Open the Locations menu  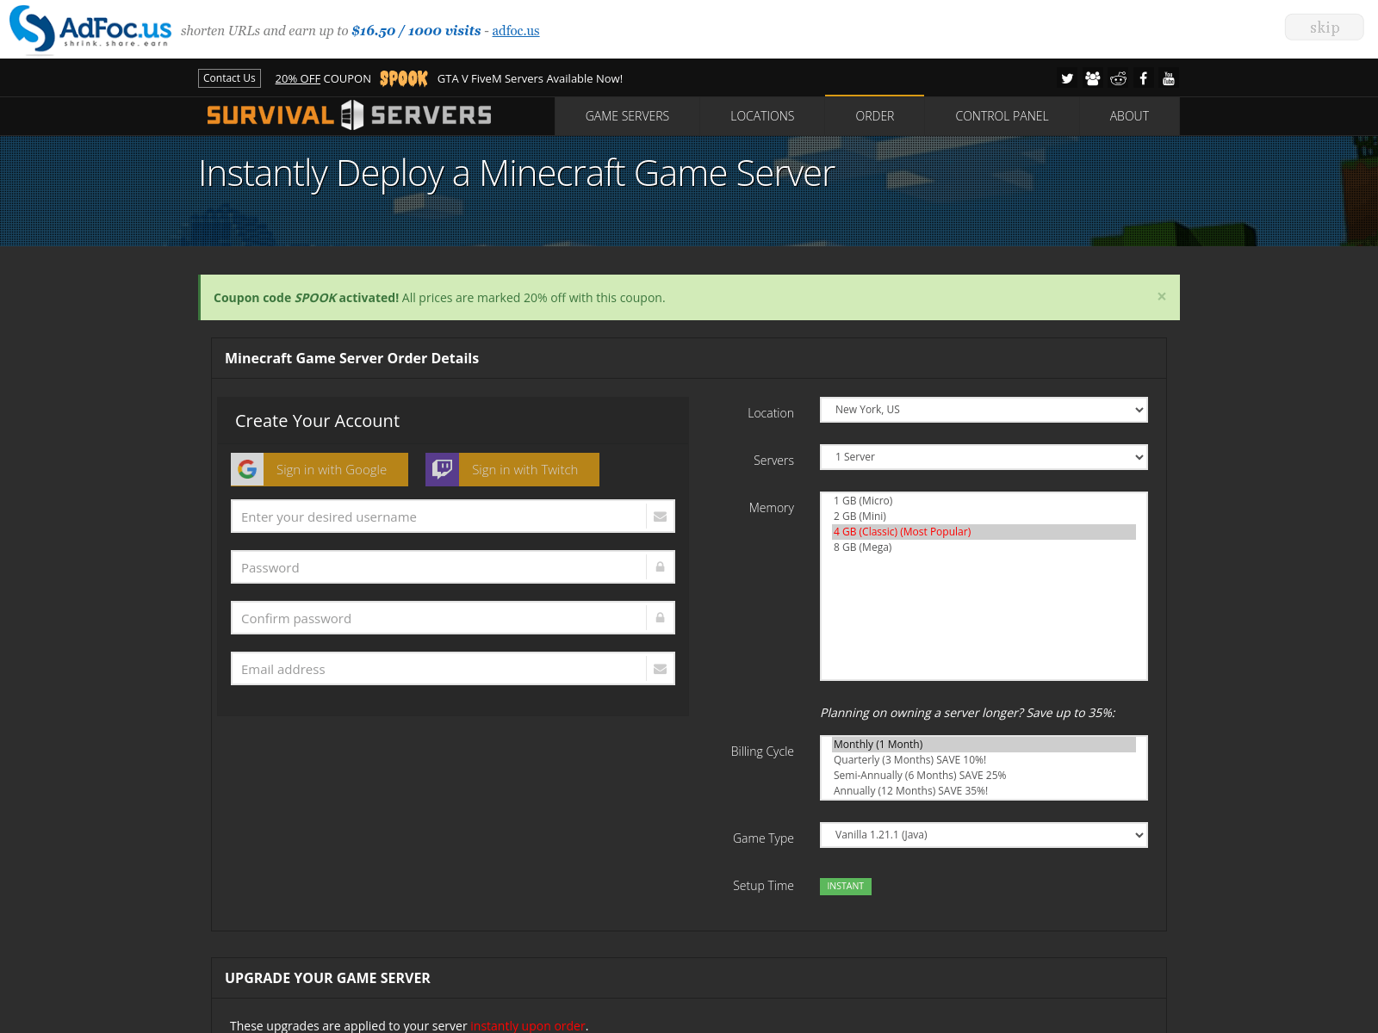point(762,116)
